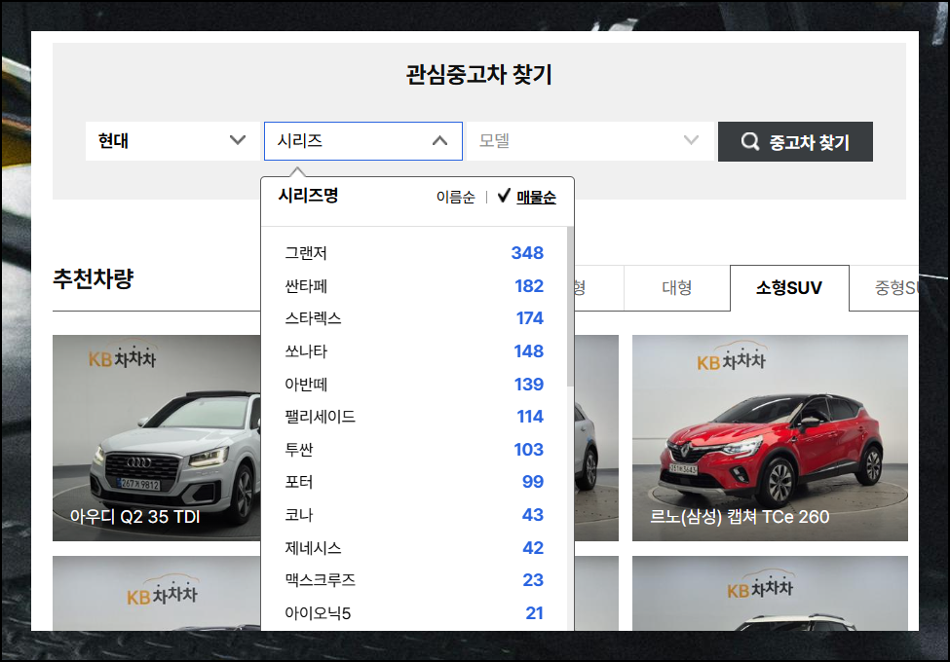Select 스타렉스 series from list

[x=414, y=318]
